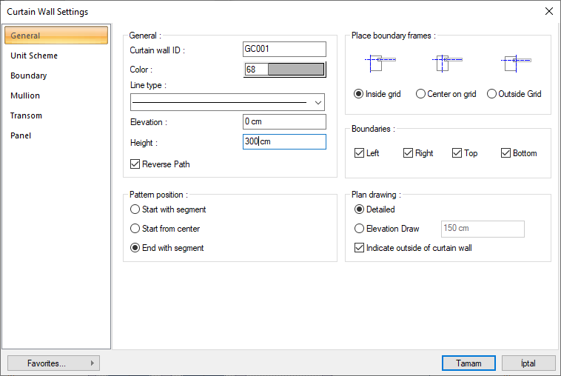The image size is (561, 376).
Task: Uncheck the Reverse Path checkbox
Action: (x=135, y=164)
